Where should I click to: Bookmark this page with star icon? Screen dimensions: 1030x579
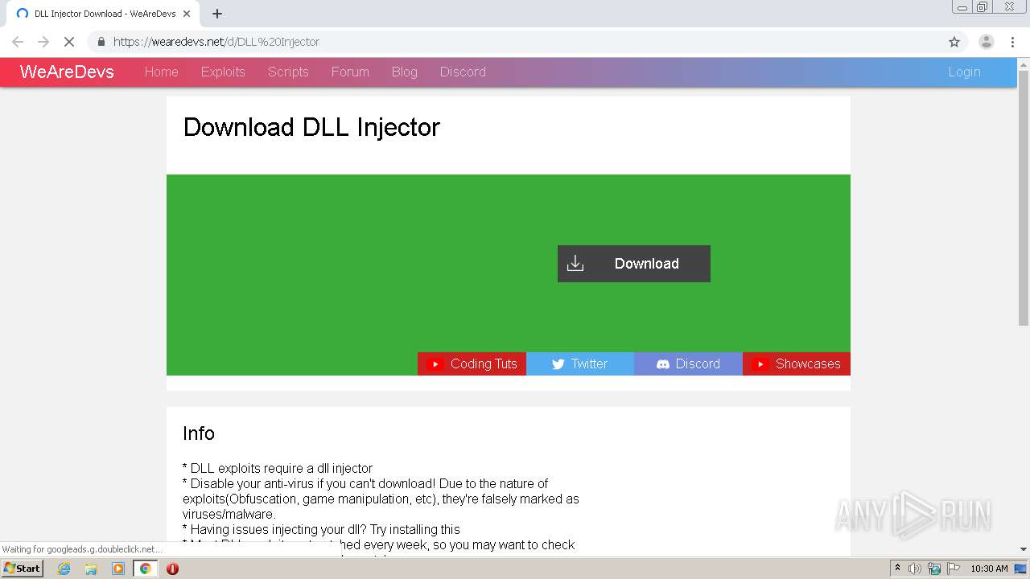954,42
